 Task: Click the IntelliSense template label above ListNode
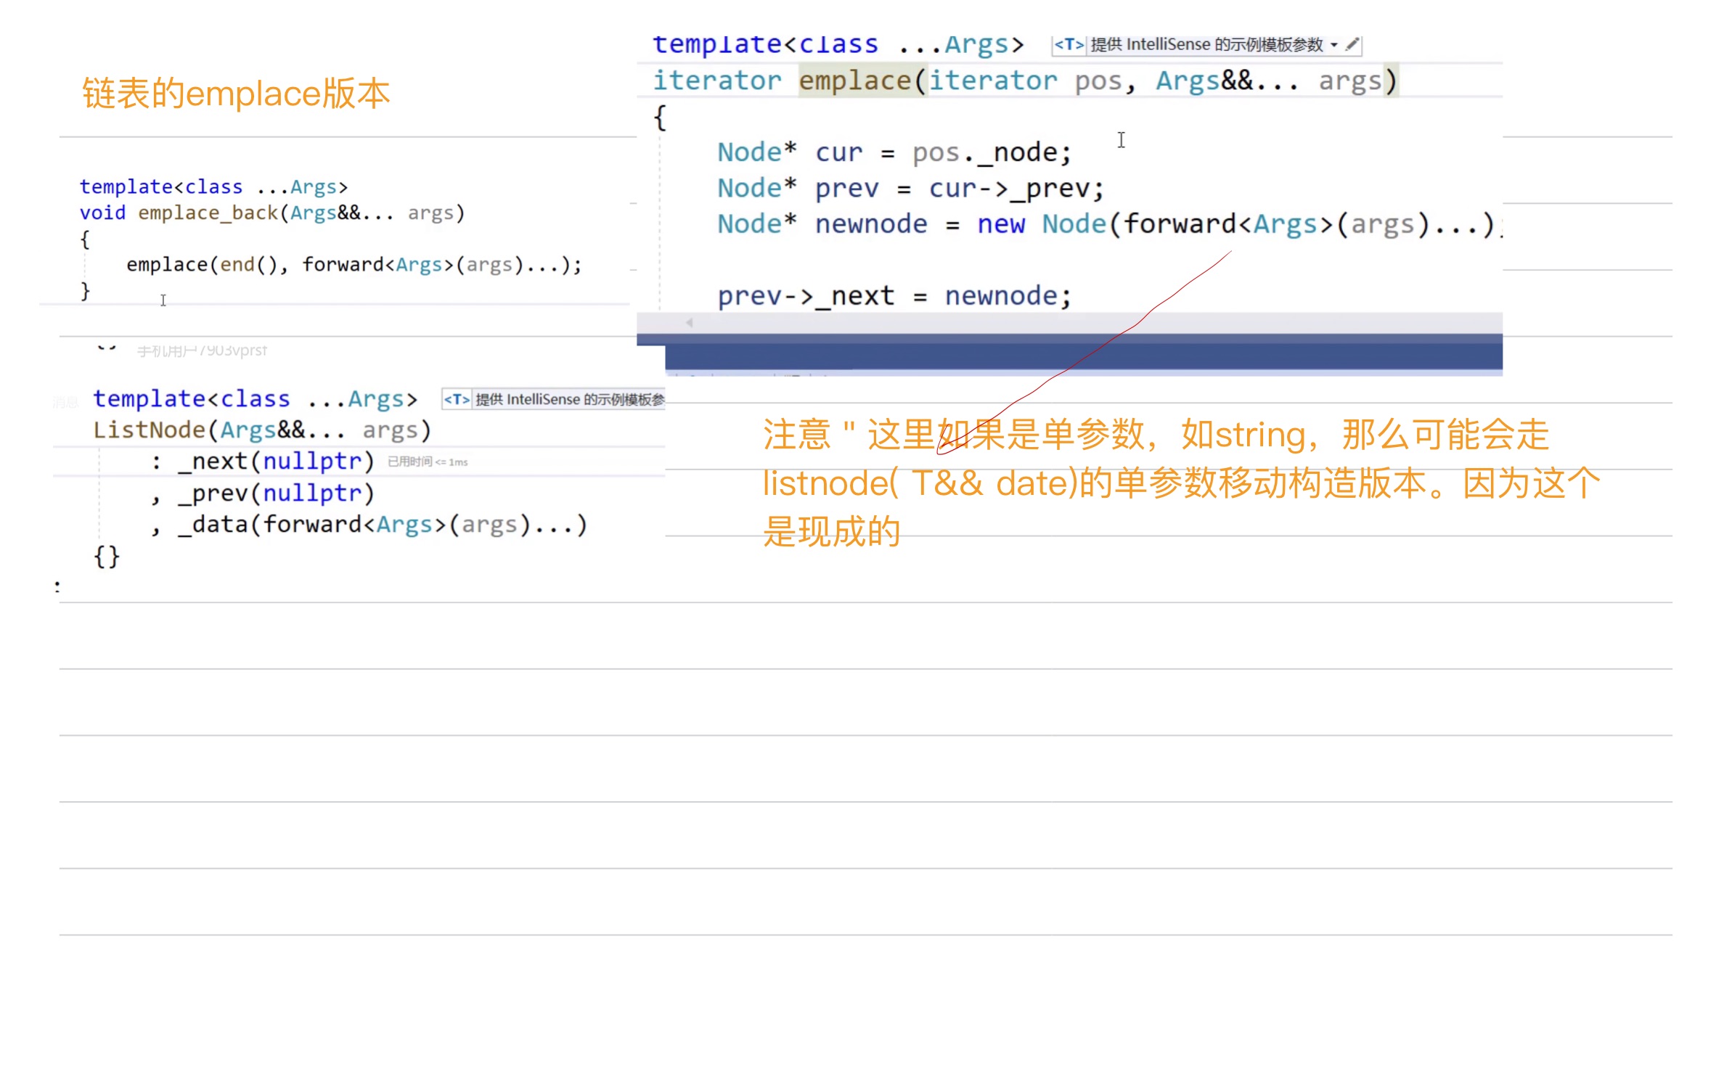pos(569,399)
